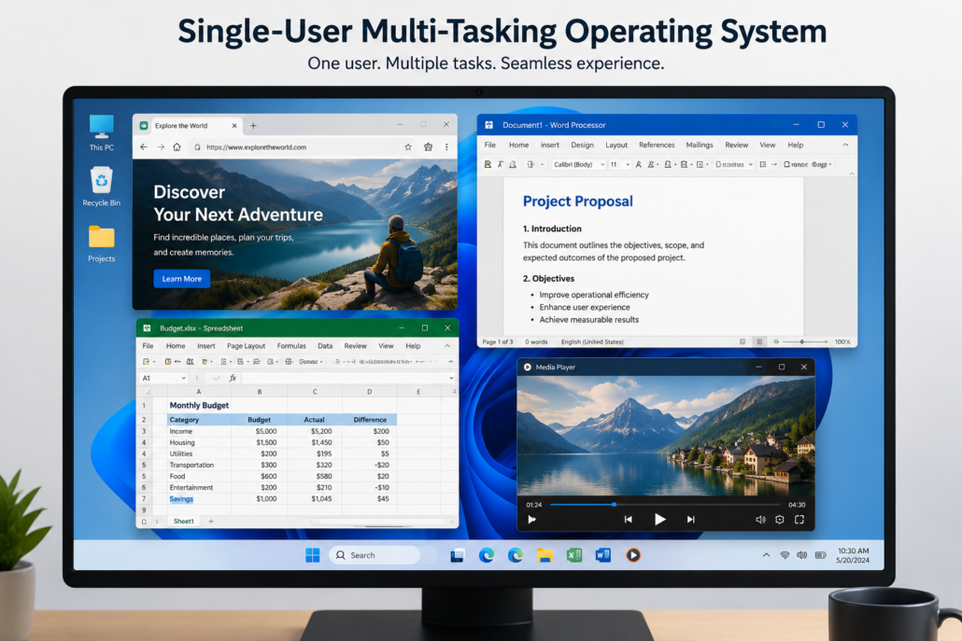This screenshot has width=962, height=641.
Task: Click the 0 words counter
Action: pos(536,341)
